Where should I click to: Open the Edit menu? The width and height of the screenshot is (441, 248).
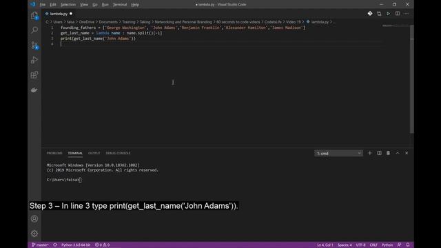click(53, 5)
